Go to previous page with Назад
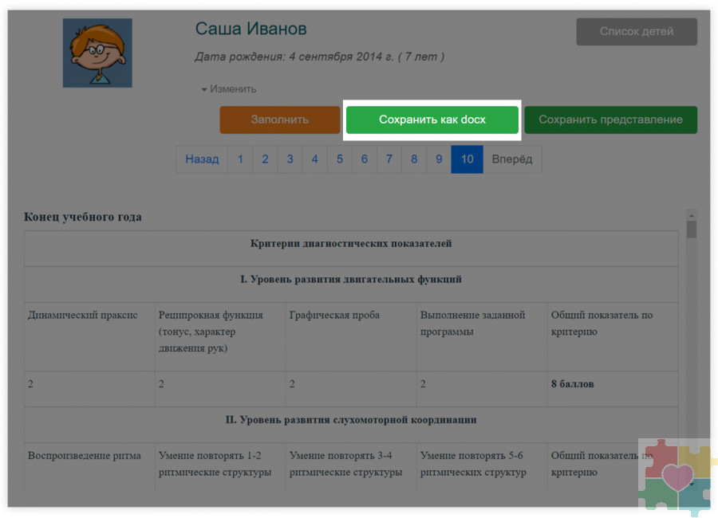Viewport: 718px width, 518px height. (x=202, y=159)
